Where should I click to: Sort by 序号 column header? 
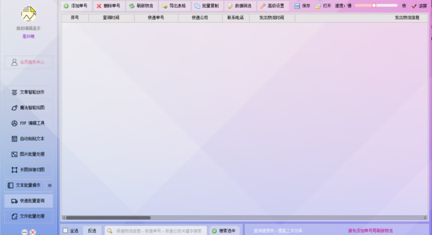[75, 17]
